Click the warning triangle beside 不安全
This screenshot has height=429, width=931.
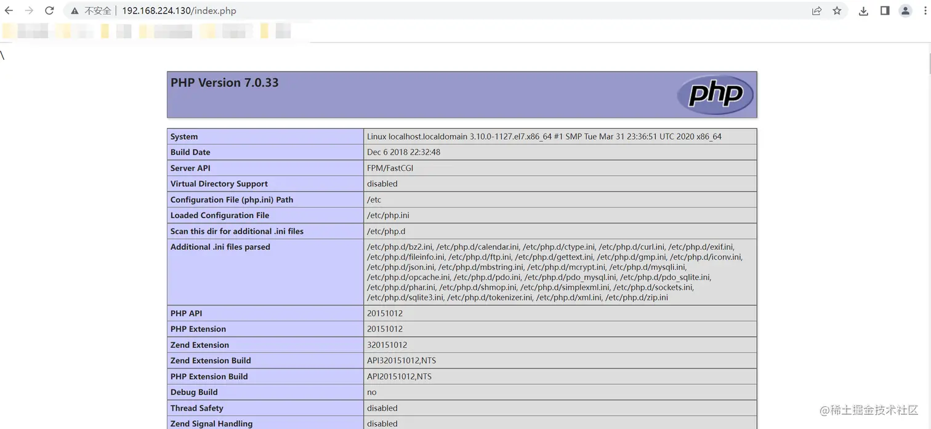(74, 10)
